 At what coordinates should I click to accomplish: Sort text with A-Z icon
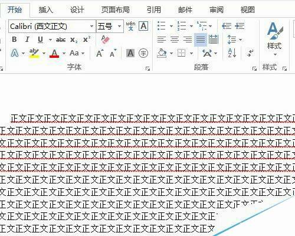click(232, 53)
